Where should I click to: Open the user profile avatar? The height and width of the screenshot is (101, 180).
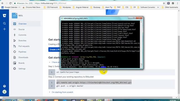pyautogui.click(x=4, y=92)
